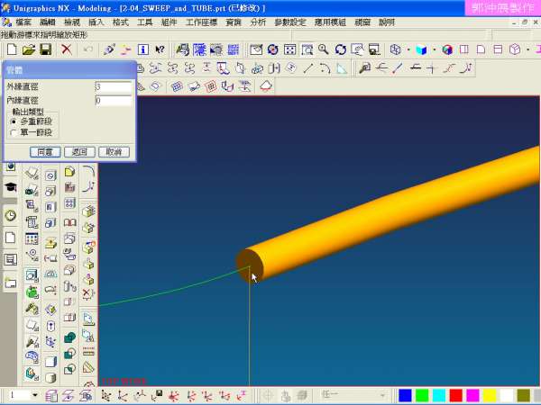Click the ruler measurement icon
The image size is (541, 405).
click(88, 351)
